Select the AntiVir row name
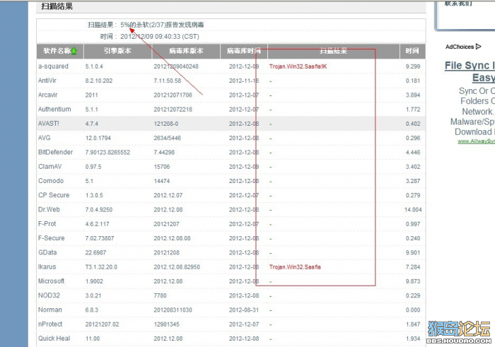 point(47,81)
